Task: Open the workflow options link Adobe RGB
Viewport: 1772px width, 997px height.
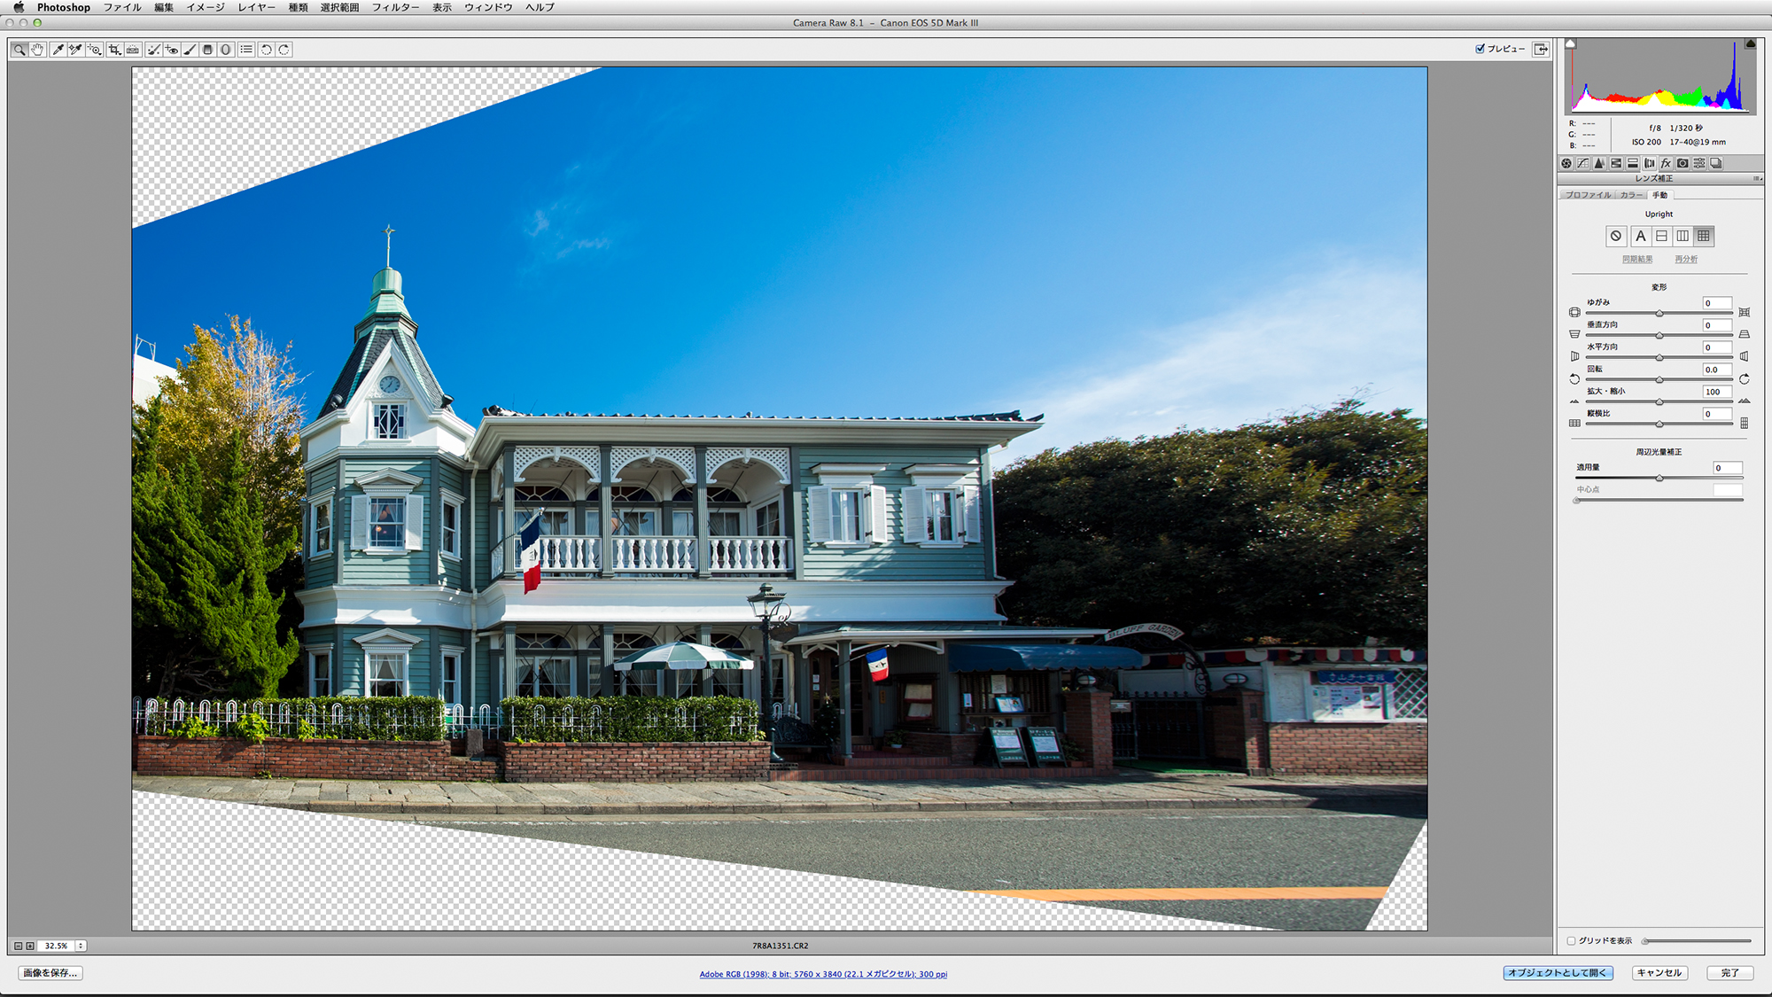Action: coord(823,974)
